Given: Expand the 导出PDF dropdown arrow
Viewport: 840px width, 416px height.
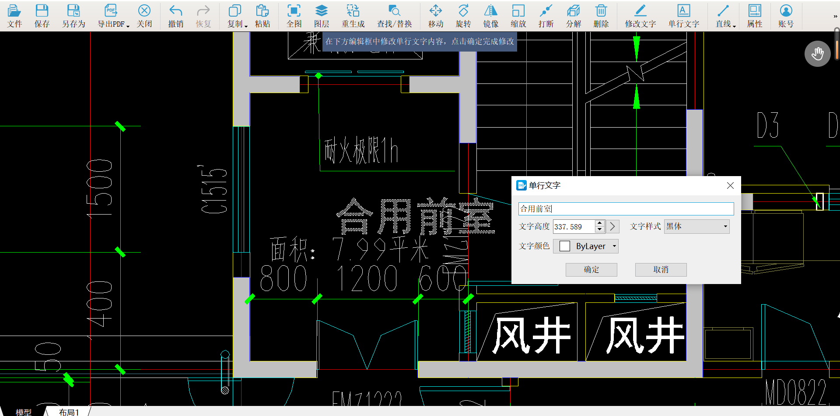Looking at the screenshot, I should [128, 26].
